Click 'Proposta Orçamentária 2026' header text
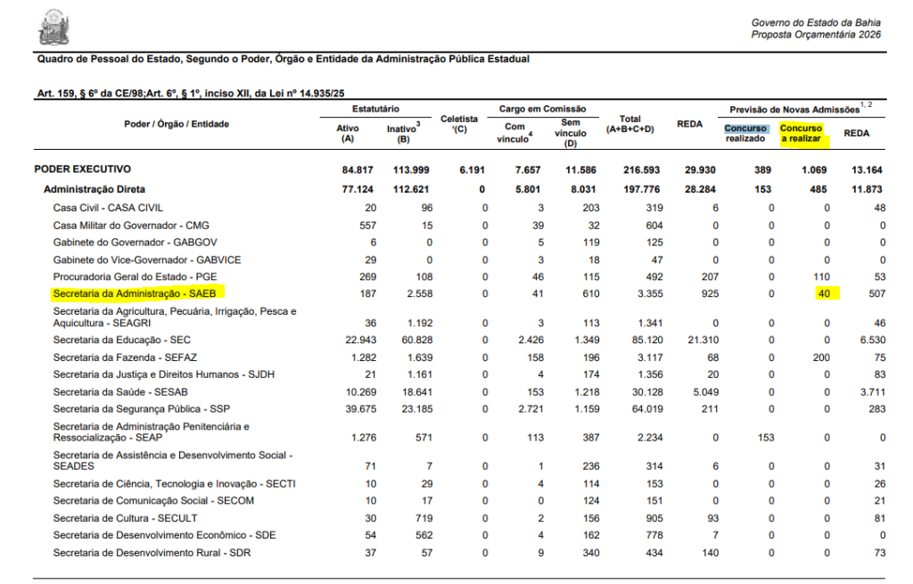Viewport: 913px width, 584px height. tap(816, 35)
